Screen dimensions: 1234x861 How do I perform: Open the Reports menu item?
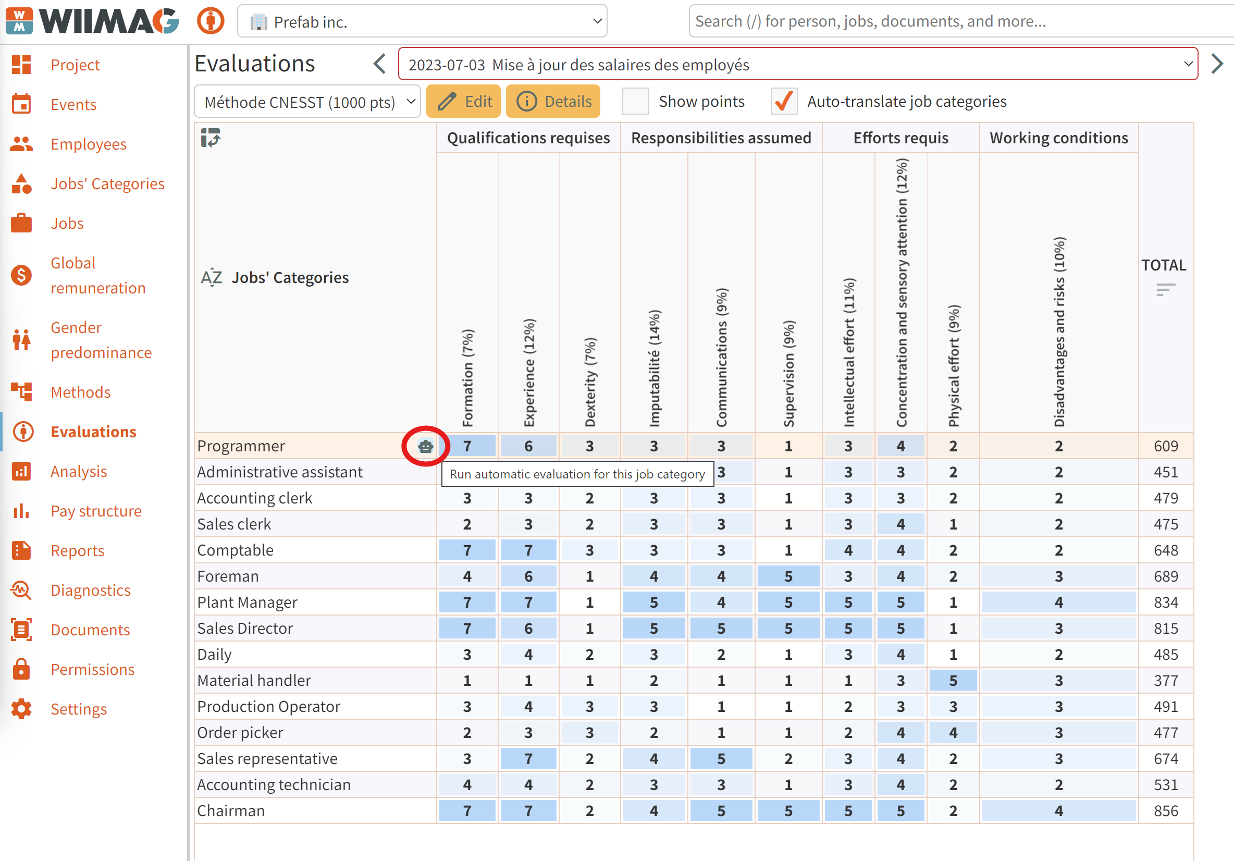click(78, 550)
